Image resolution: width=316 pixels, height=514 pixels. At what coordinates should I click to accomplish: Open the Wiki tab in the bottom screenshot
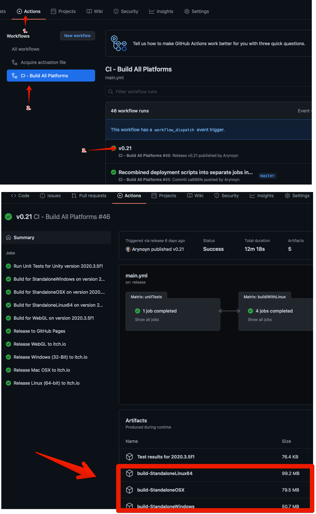195,196
